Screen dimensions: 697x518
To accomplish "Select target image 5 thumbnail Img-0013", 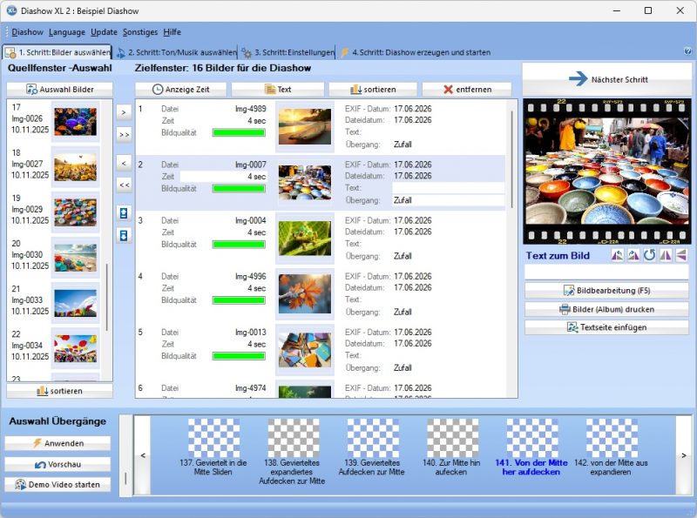I will click(304, 350).
